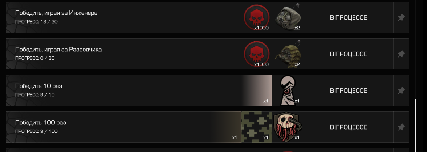427x152 pixels.
Task: Click 'В ПРОЦЕССЕ' status for Engineer task
Action: pos(348,18)
